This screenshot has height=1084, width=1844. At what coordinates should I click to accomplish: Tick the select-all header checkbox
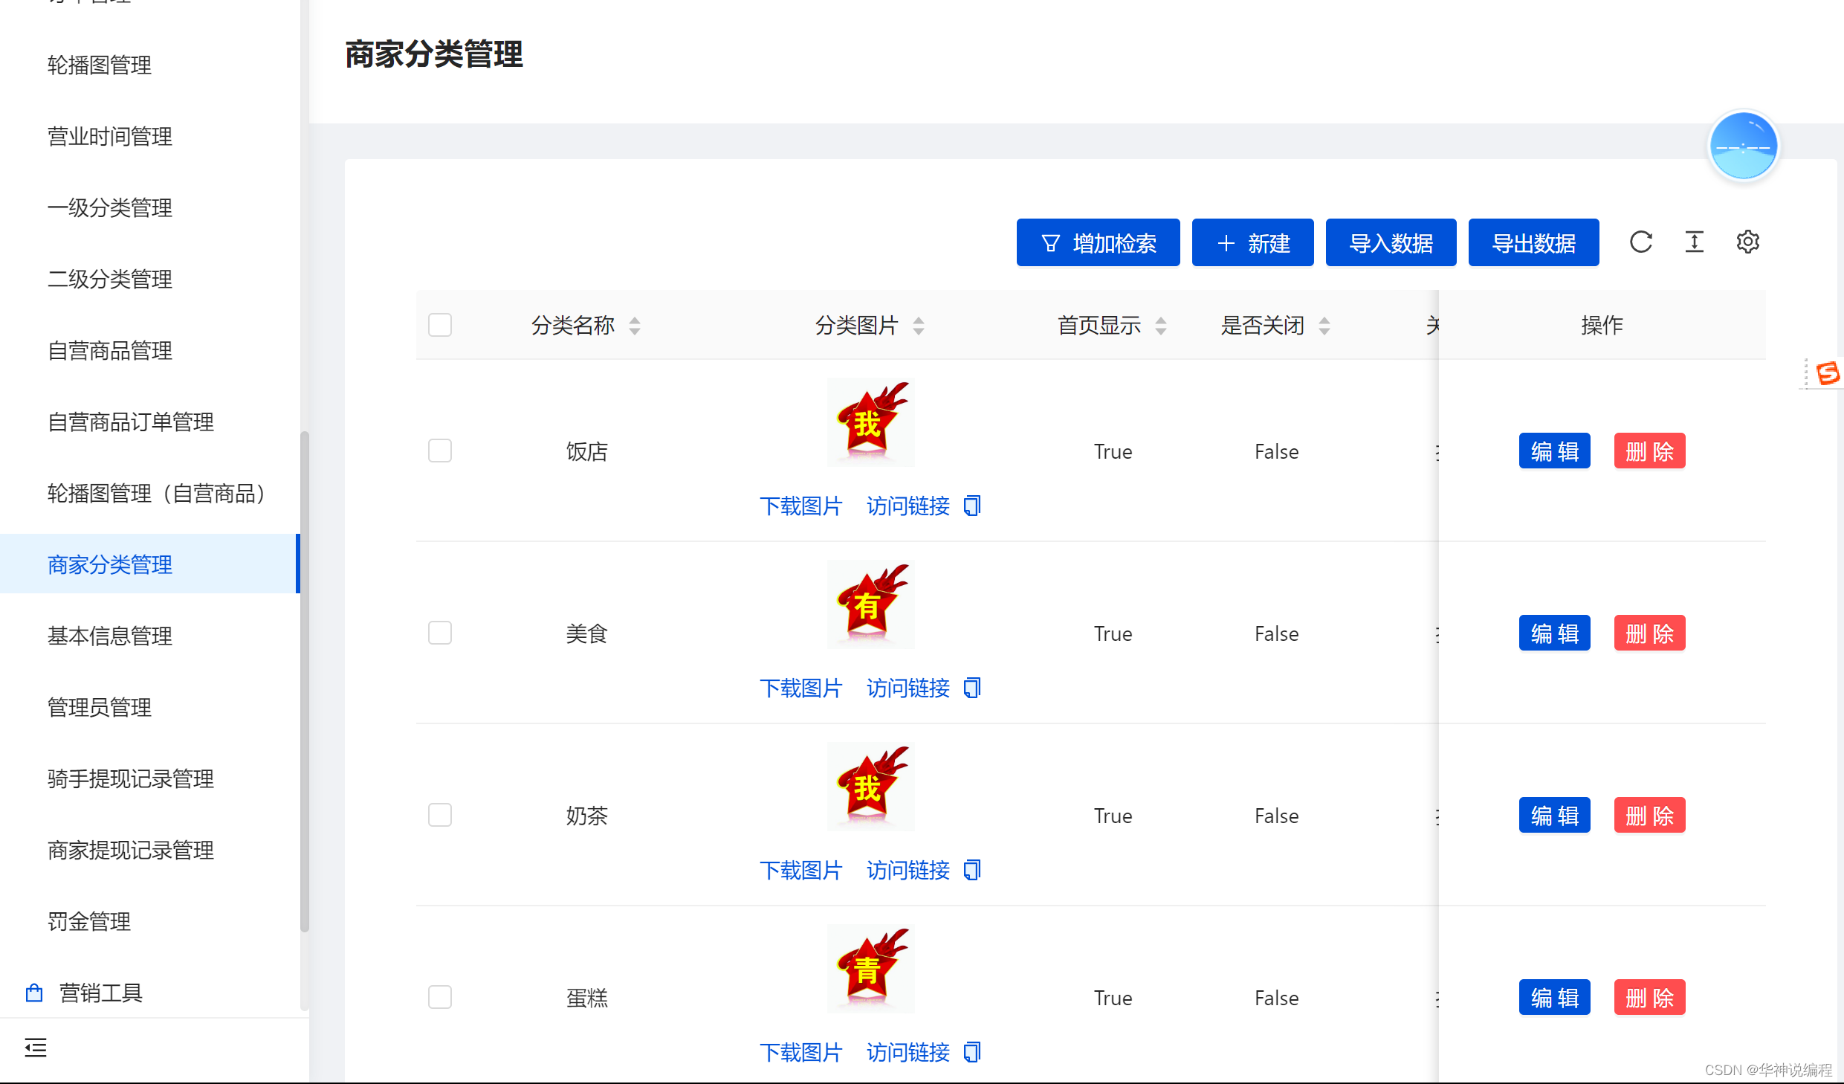tap(440, 325)
